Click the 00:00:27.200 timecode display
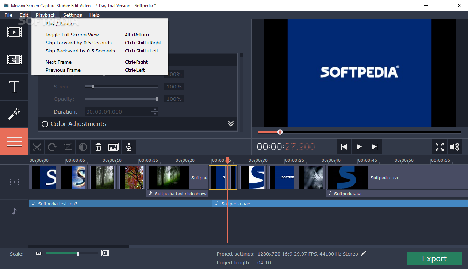Viewport: 468px width, 269px height. [x=286, y=147]
